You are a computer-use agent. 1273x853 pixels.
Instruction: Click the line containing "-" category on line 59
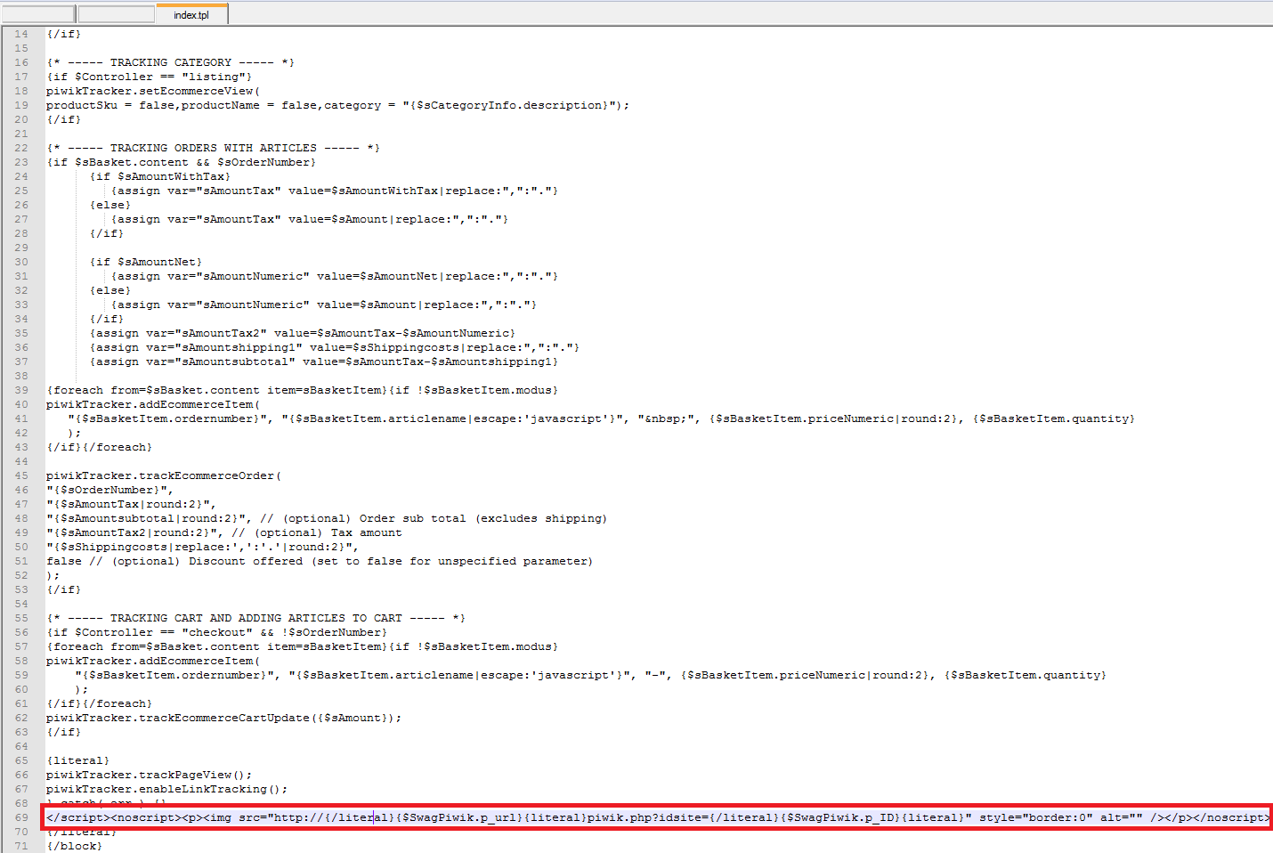point(591,675)
